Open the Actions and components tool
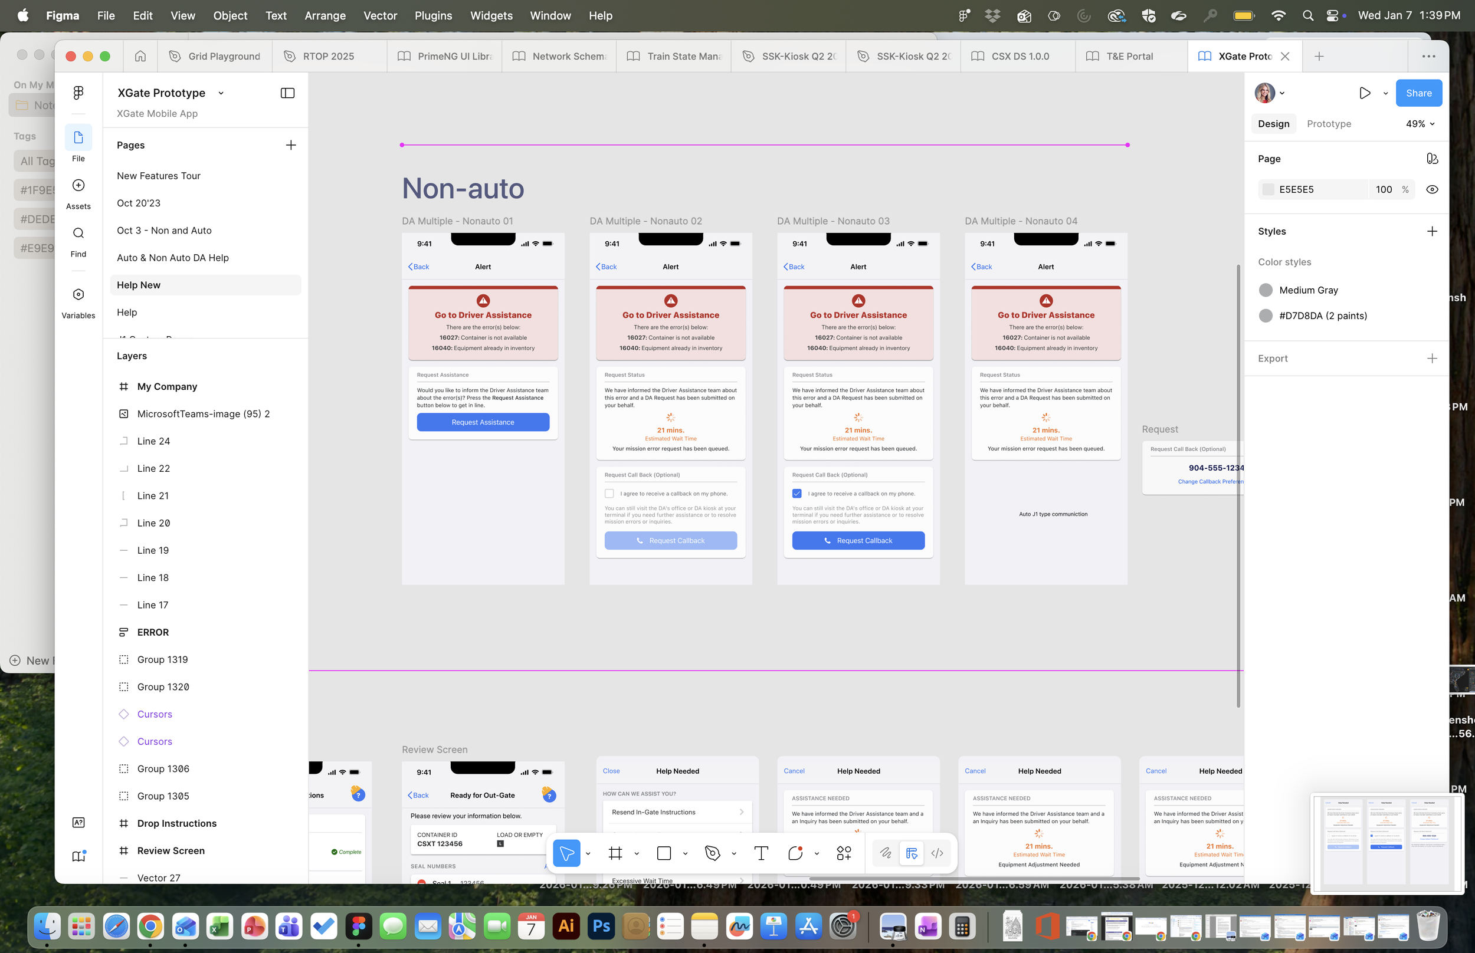 point(844,853)
